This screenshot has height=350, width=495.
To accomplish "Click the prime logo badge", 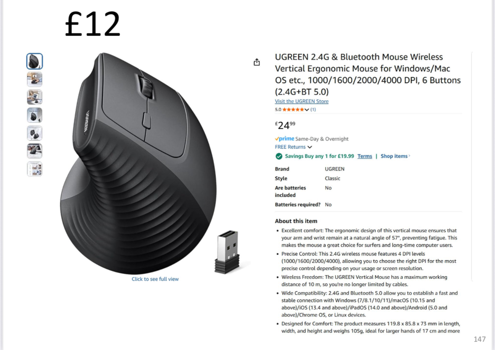I will tap(284, 138).
